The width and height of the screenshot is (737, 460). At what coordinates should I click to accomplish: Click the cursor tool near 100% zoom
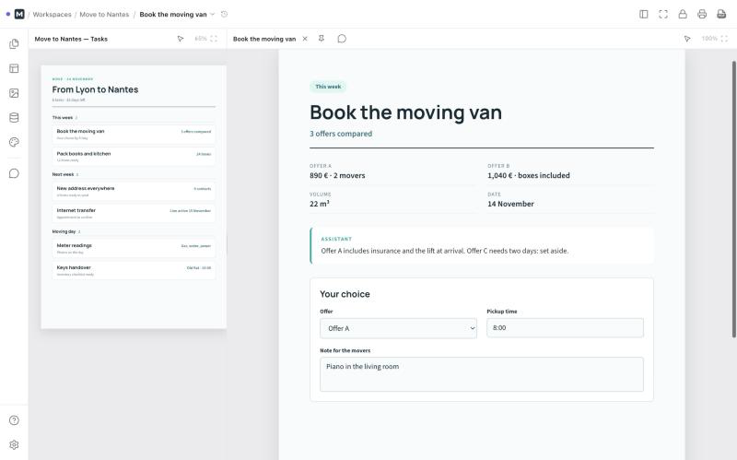(x=687, y=39)
